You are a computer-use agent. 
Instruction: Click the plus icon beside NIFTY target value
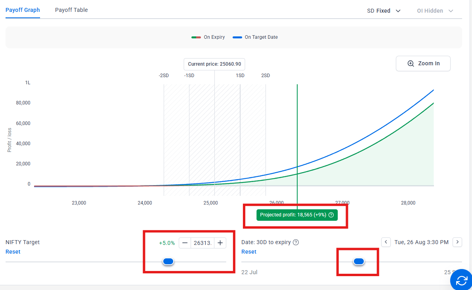click(220, 243)
